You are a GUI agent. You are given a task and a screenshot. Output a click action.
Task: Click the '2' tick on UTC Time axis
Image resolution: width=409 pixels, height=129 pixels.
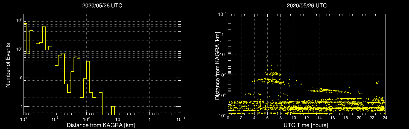coord(241,118)
